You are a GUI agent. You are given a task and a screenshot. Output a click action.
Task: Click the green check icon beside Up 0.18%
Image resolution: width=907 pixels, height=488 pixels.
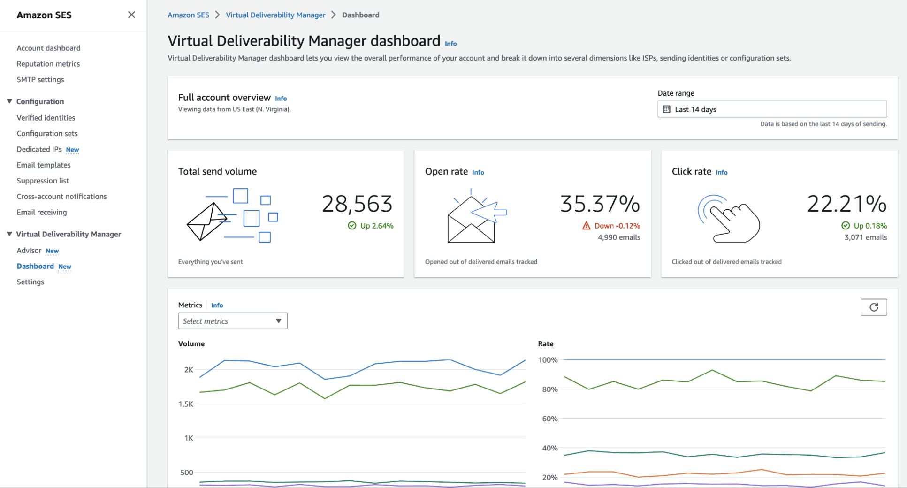click(x=846, y=226)
